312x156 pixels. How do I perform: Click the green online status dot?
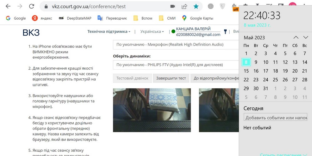click(x=173, y=32)
